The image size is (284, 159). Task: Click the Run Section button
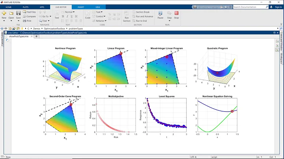pos(127,16)
